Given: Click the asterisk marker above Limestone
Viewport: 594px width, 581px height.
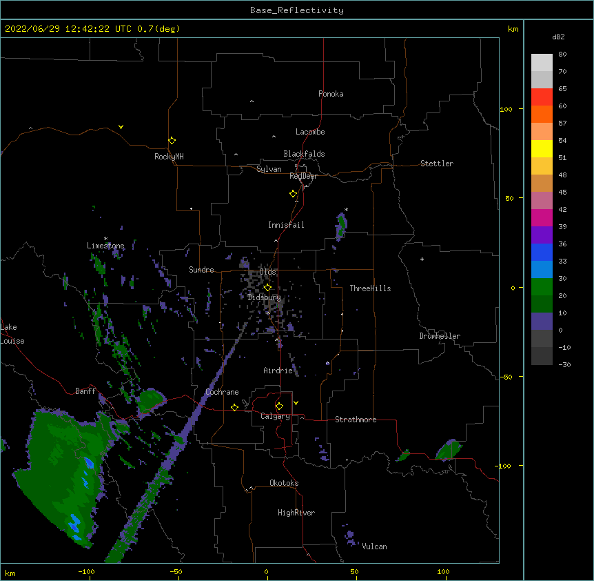Looking at the screenshot, I should (105, 239).
